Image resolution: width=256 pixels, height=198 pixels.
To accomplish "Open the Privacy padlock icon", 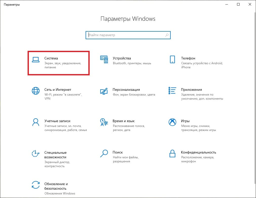I will click(172, 153).
